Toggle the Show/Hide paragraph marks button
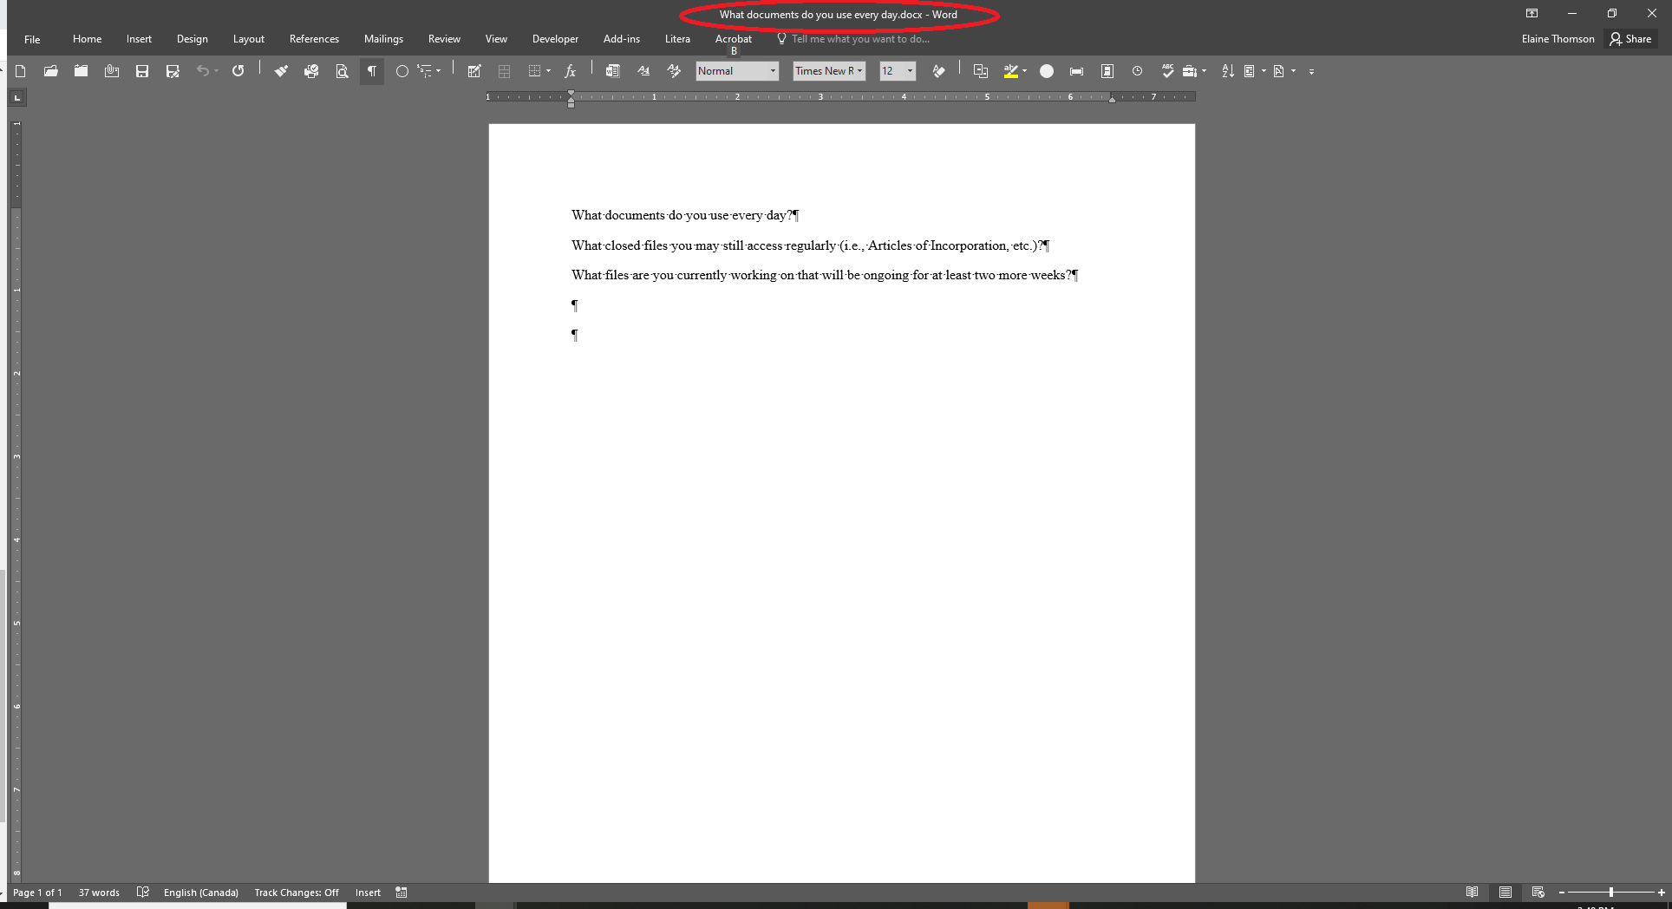This screenshot has width=1672, height=909. tap(372, 71)
